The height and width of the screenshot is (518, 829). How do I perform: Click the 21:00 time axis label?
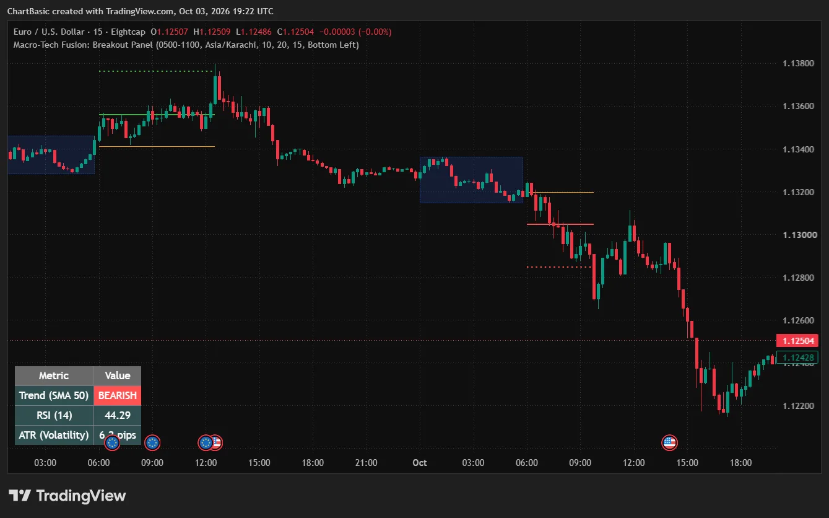click(367, 463)
